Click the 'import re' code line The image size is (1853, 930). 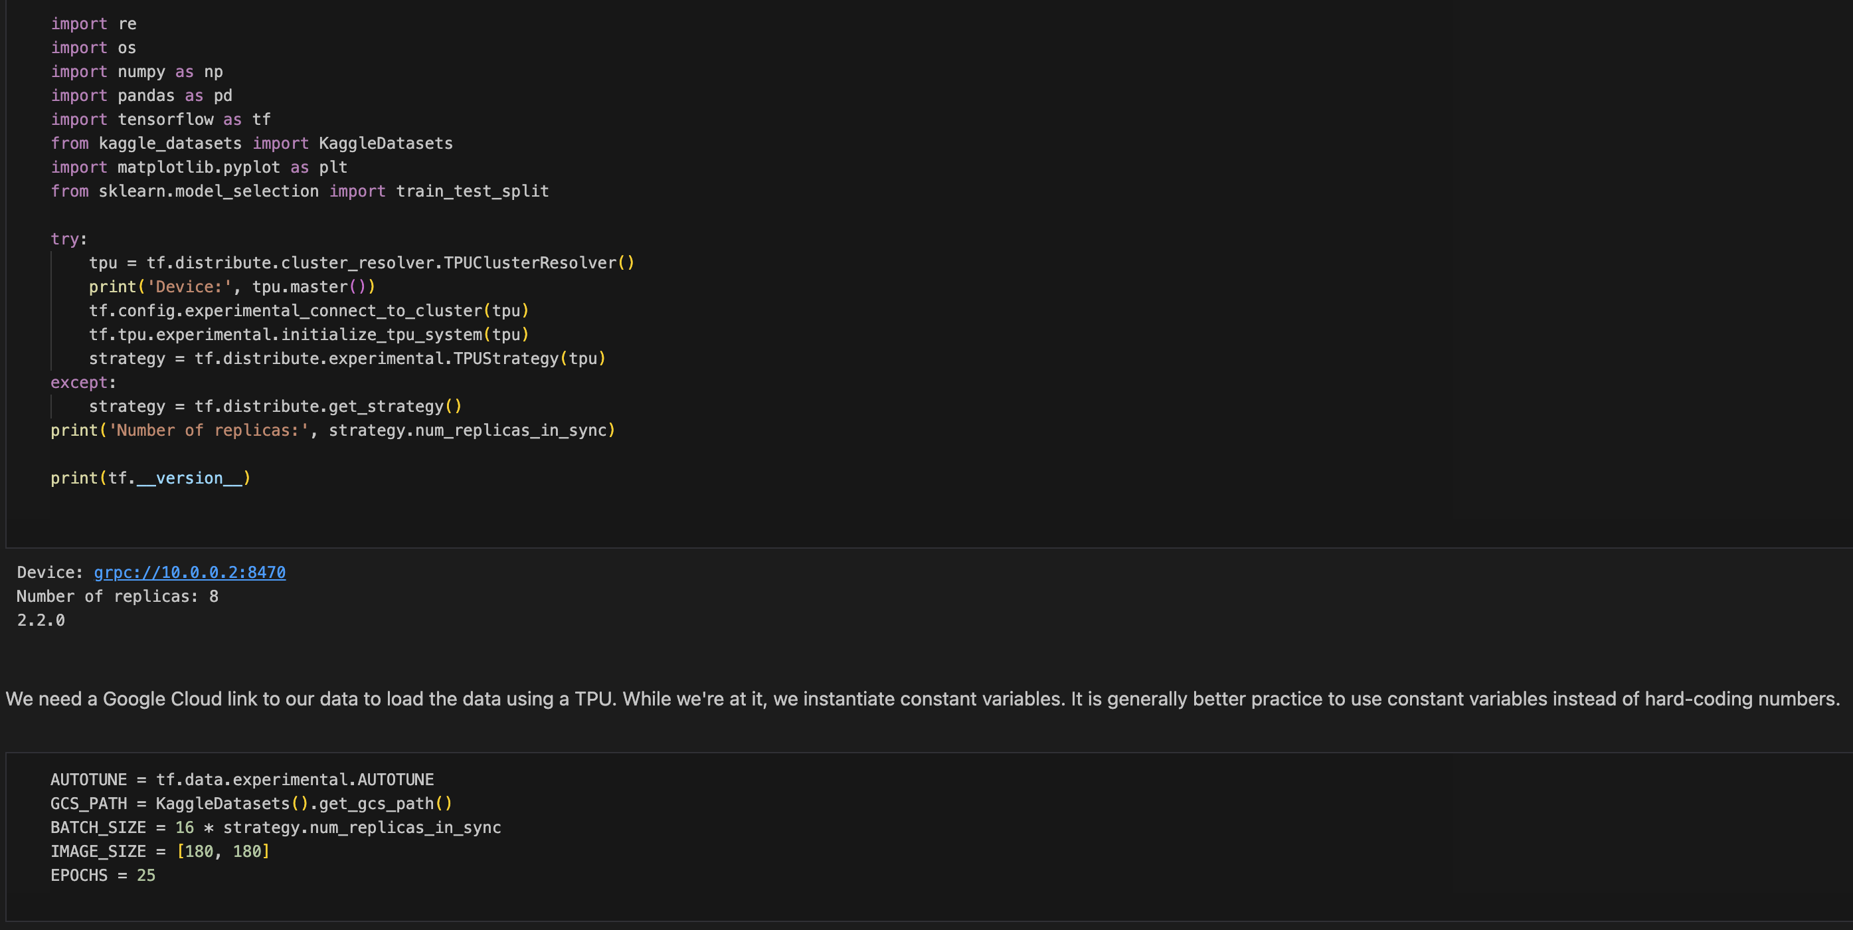point(94,24)
